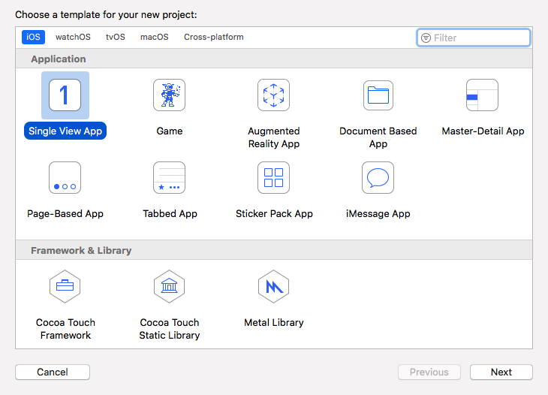This screenshot has height=395, width=548.
Task: Choose the Cocoa Touch Framework icon
Action: click(x=65, y=287)
